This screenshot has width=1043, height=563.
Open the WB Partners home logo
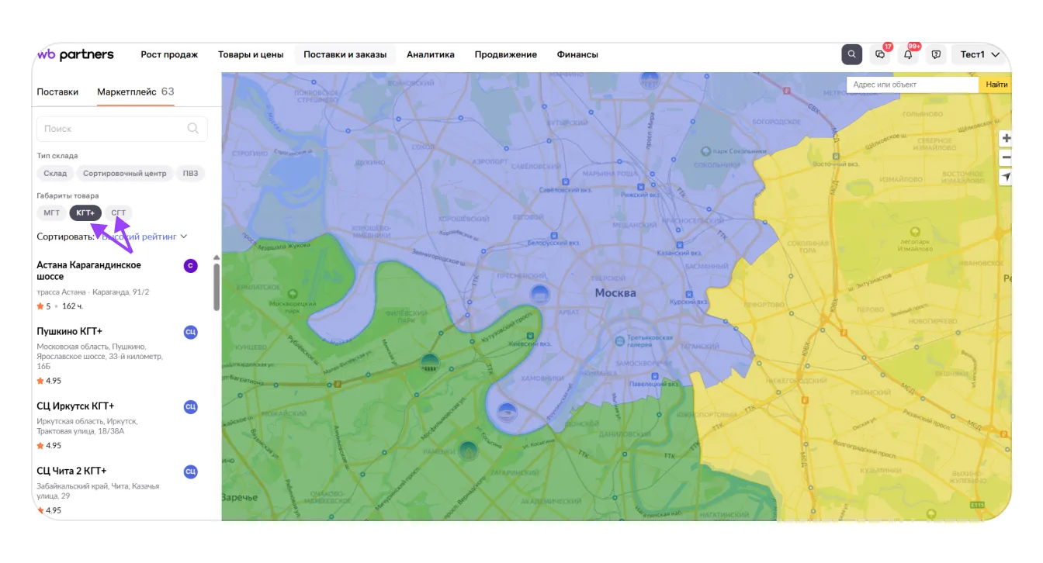(75, 54)
